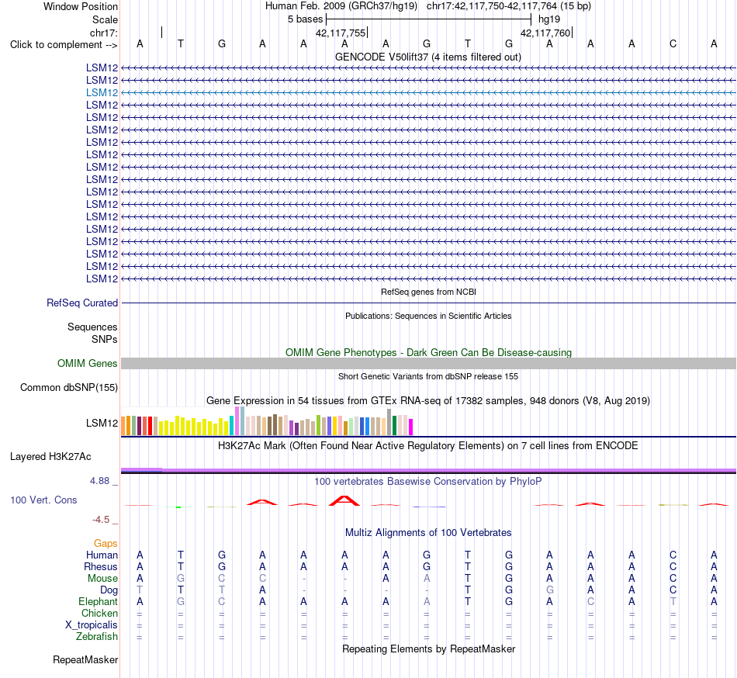Image resolution: width=737 pixels, height=678 pixels.
Task: Click 'Repeating Elements by RepeatMasker' title
Action: point(428,649)
